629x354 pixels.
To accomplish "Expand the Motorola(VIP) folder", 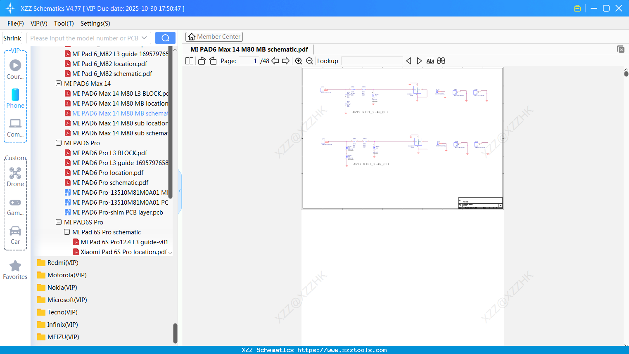I will coord(62,275).
